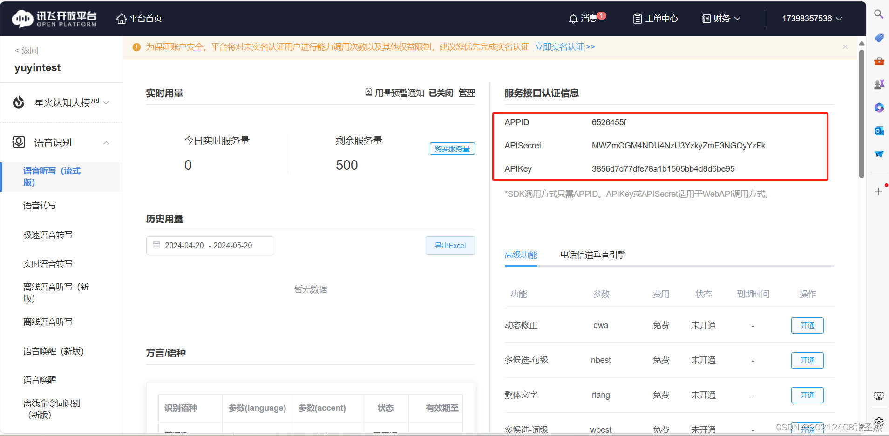Dismiss the orange warning banner
The height and width of the screenshot is (436, 889).
(845, 47)
